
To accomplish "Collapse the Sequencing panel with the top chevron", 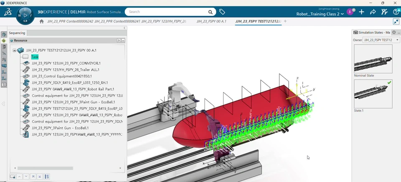I will click(124, 28).
